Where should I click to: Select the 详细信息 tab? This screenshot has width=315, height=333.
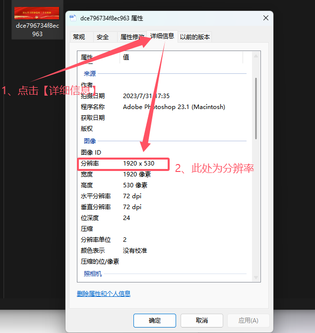[x=162, y=36]
